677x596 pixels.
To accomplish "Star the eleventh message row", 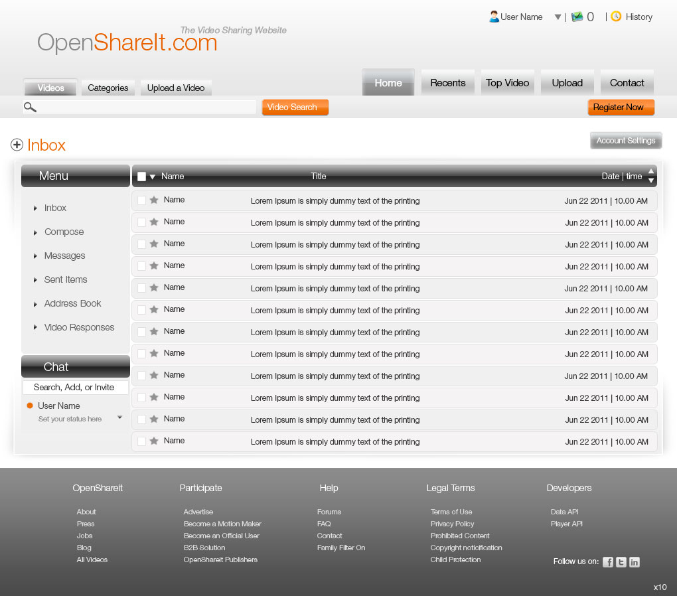I will coord(154,419).
